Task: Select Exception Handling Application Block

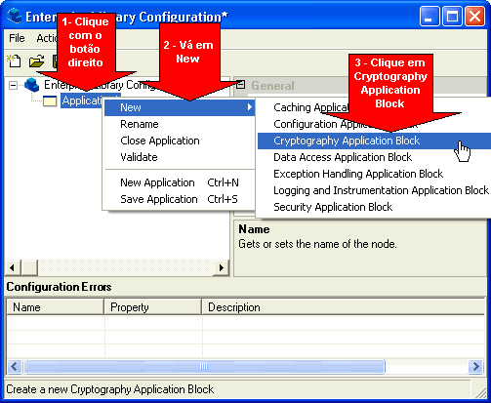Action: tap(374, 174)
